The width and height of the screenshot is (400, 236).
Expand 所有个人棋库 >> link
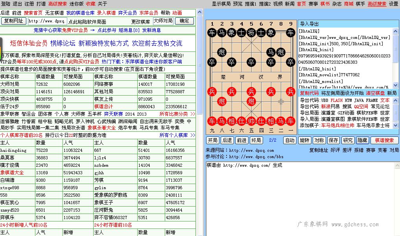[x=177, y=135]
